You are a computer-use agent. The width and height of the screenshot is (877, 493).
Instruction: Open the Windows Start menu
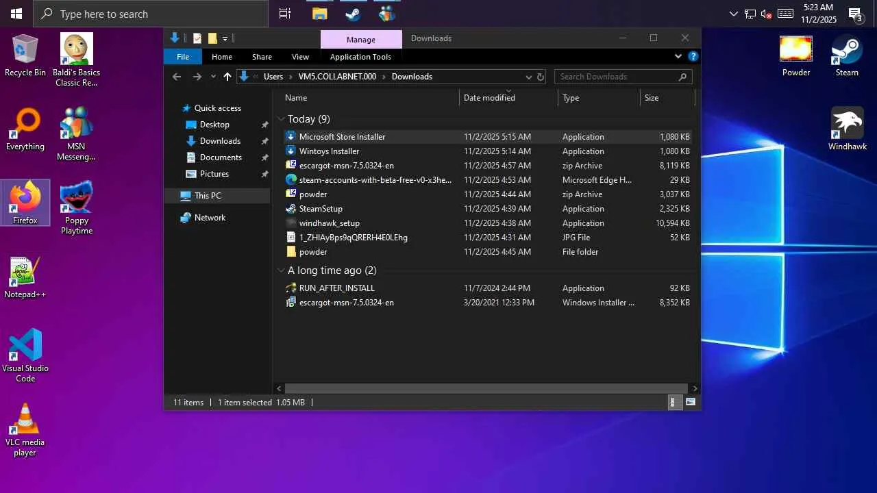click(x=16, y=14)
